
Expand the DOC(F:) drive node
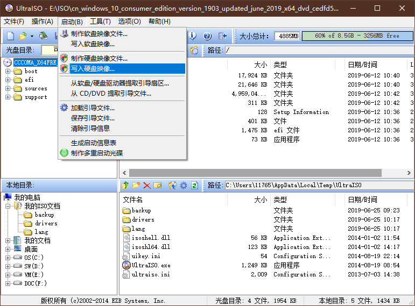8,283
